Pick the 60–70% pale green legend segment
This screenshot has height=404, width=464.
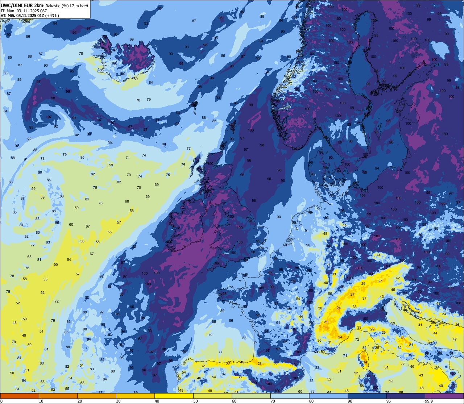pos(251,396)
